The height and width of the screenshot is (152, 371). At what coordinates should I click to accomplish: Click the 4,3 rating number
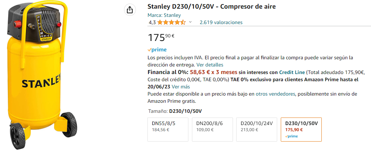tap(152, 22)
